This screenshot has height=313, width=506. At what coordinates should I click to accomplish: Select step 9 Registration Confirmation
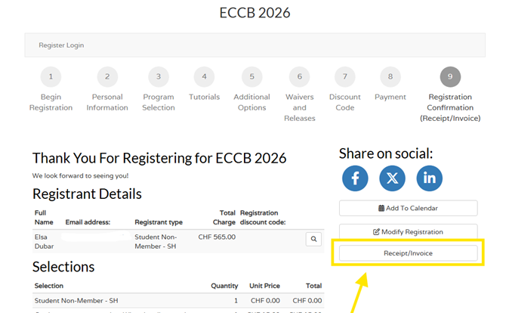coord(449,76)
